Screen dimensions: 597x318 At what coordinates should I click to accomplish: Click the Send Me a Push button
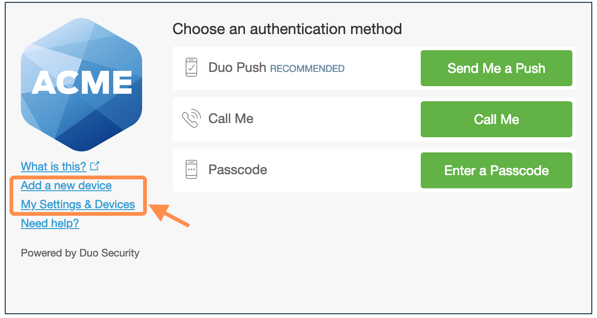coord(496,68)
